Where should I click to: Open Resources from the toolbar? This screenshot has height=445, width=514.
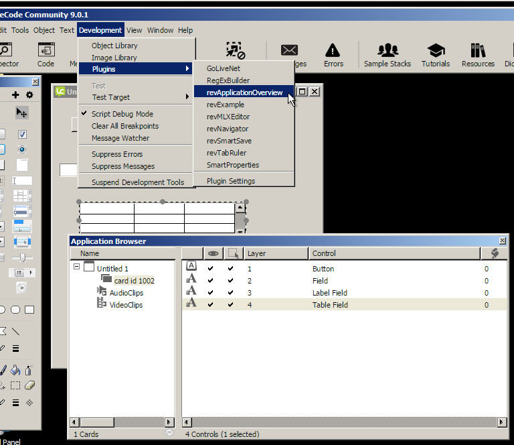click(478, 54)
